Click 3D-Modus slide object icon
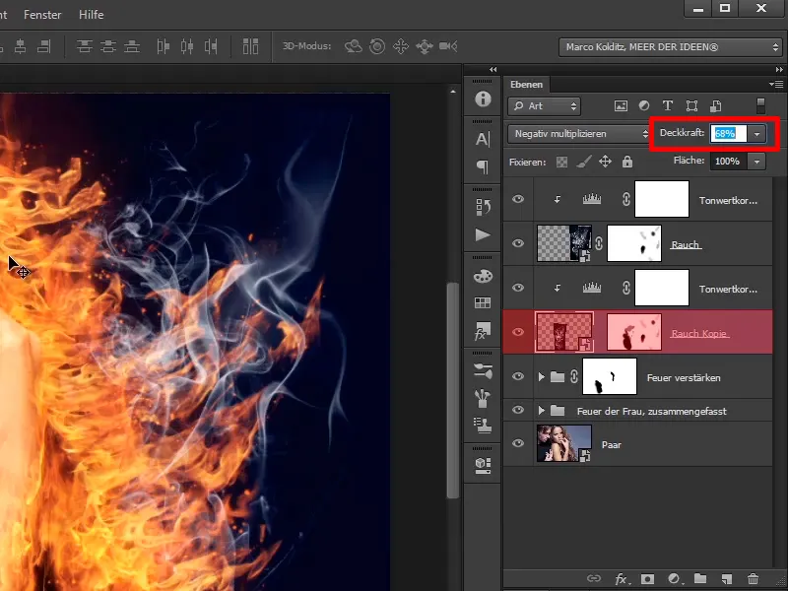The height and width of the screenshot is (591, 788). point(425,46)
